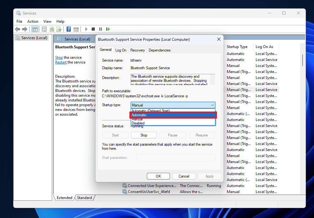Refresh the services list via toolbar icon

[x=52, y=29]
